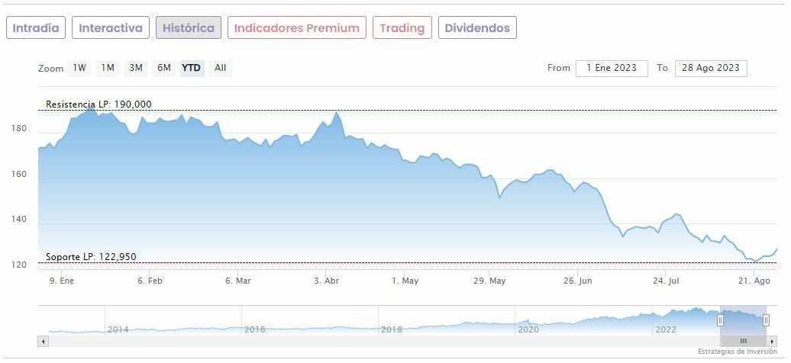Show All historical data
The image size is (791, 363).
[x=221, y=68]
